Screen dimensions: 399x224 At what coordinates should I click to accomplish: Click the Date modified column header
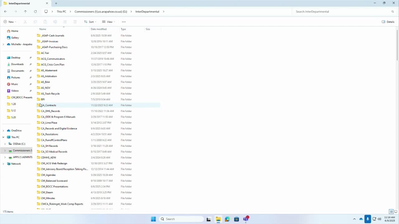point(99,29)
